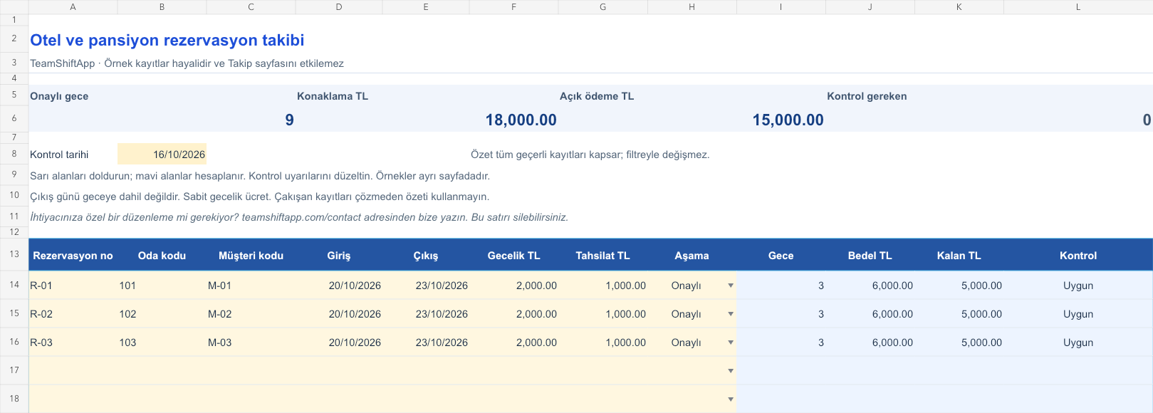Image resolution: width=1153 pixels, height=413 pixels.
Task: Select the Kontrol tarihi date field 16/10/2026
Action: coord(162,155)
